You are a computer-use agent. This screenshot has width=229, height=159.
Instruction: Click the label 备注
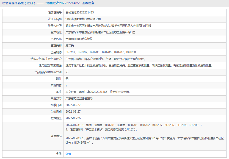(x=59, y=92)
